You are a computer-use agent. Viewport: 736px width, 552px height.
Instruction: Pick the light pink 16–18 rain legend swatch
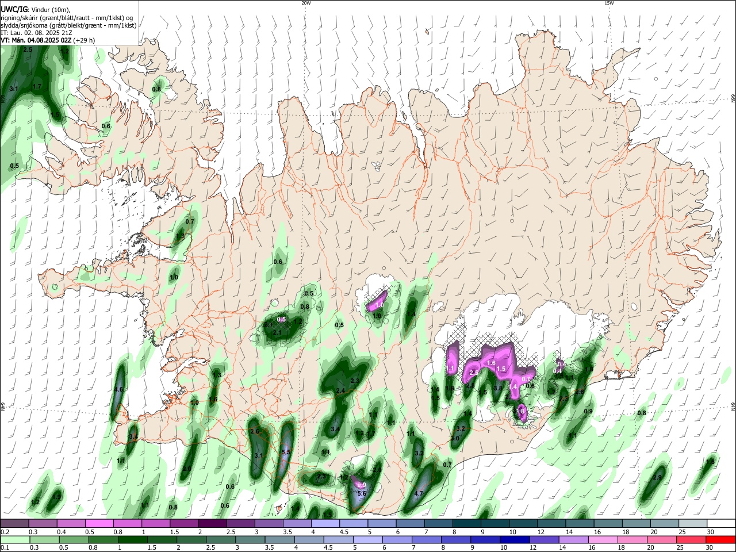click(x=604, y=539)
